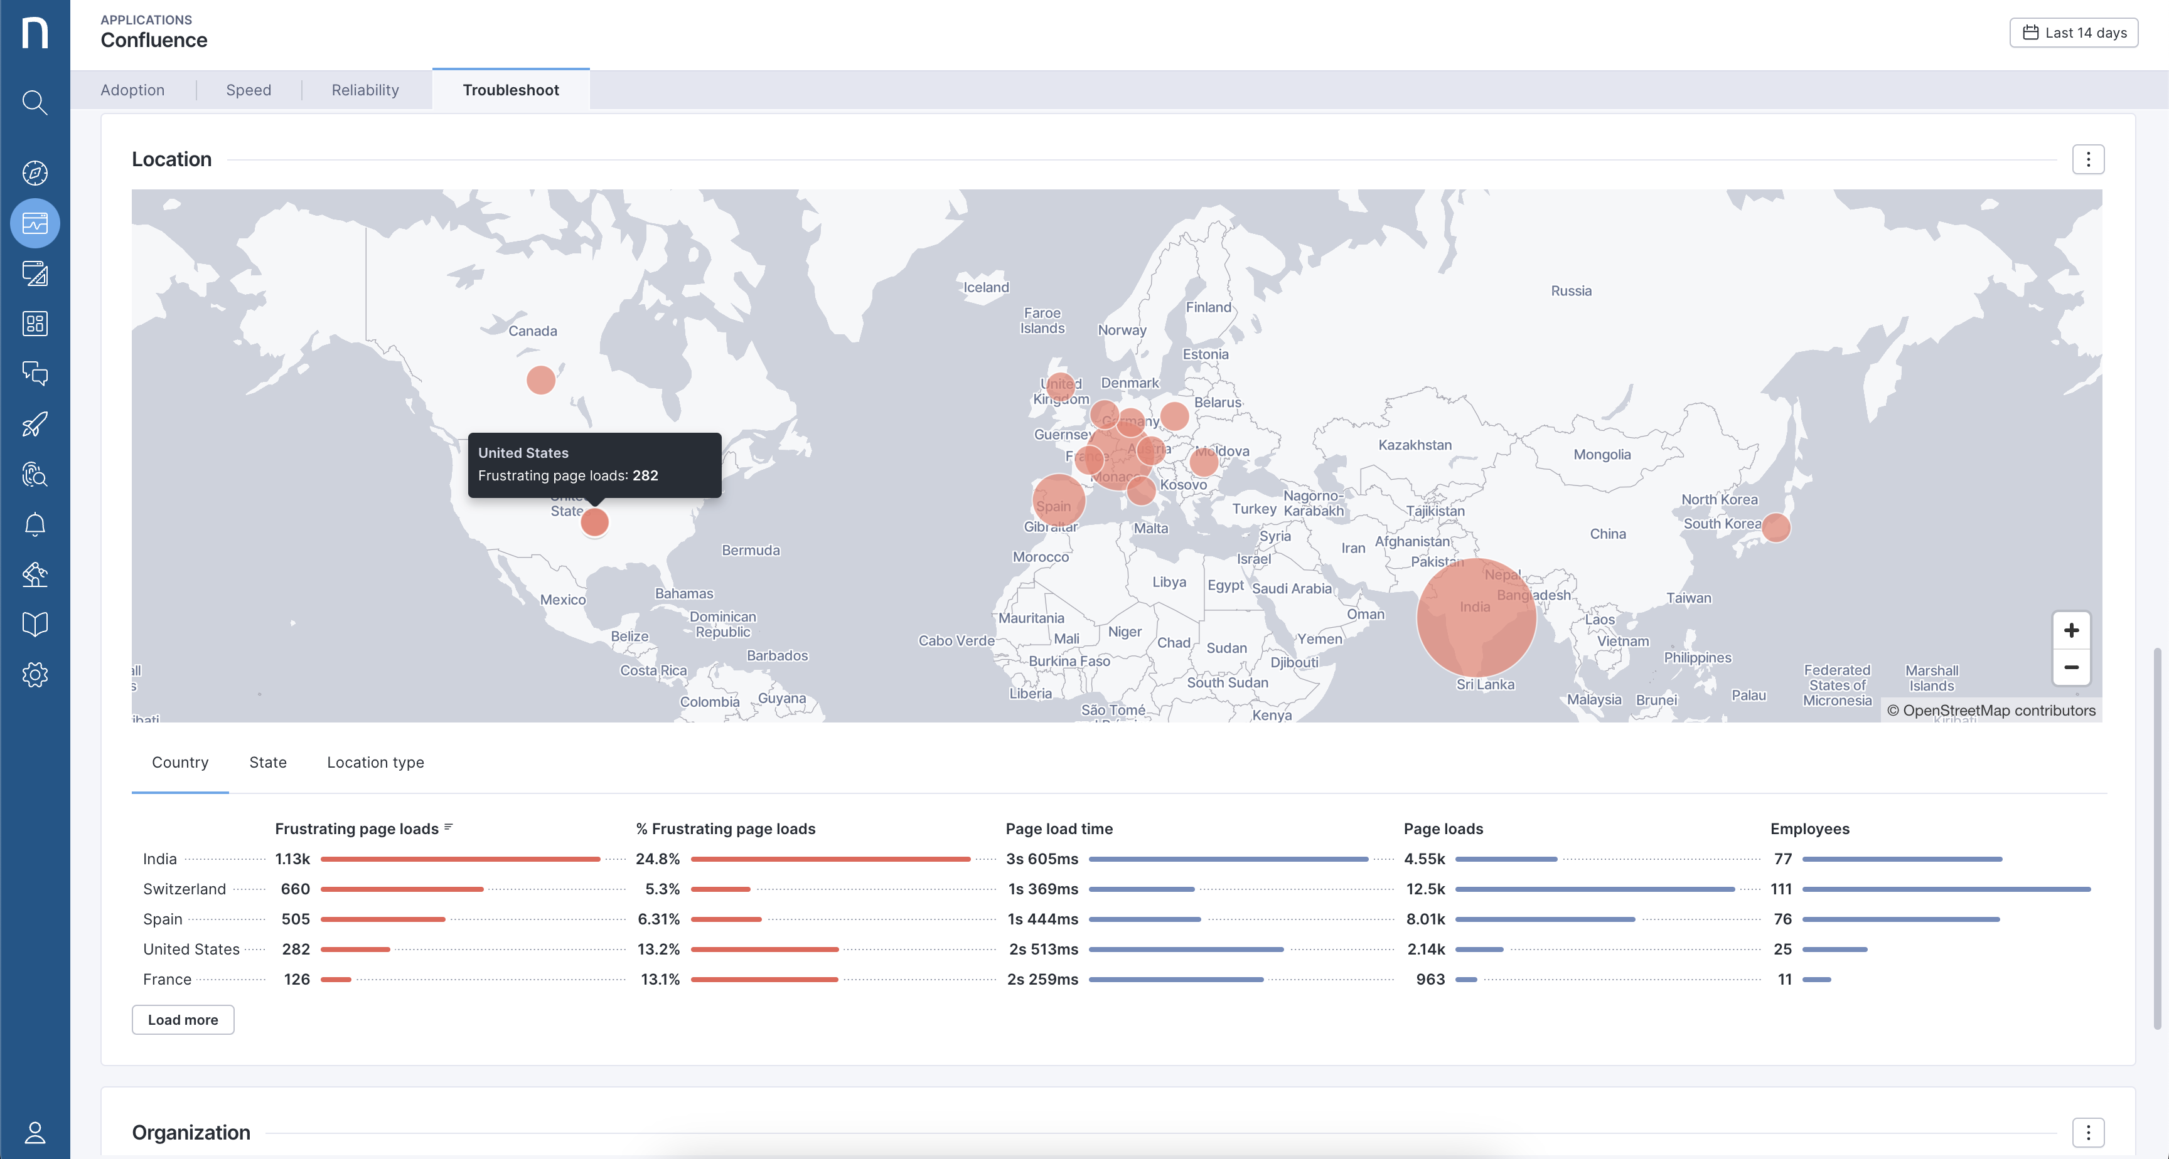Open the dashboards grid icon
Screen dimensions: 2169x1159
[x=35, y=324]
